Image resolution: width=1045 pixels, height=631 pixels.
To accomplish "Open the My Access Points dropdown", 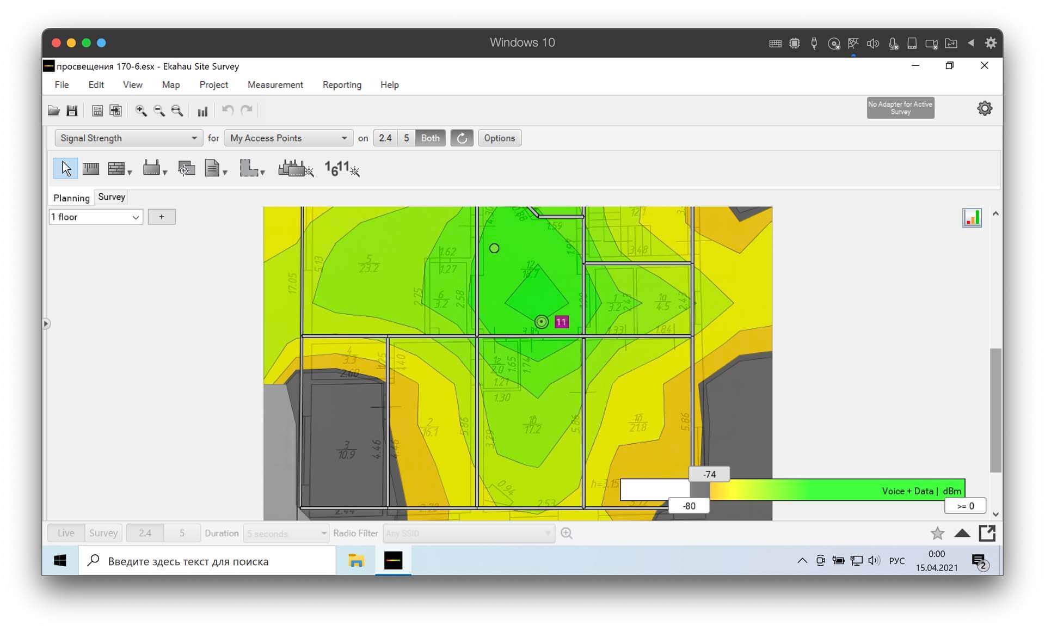I will [x=288, y=138].
